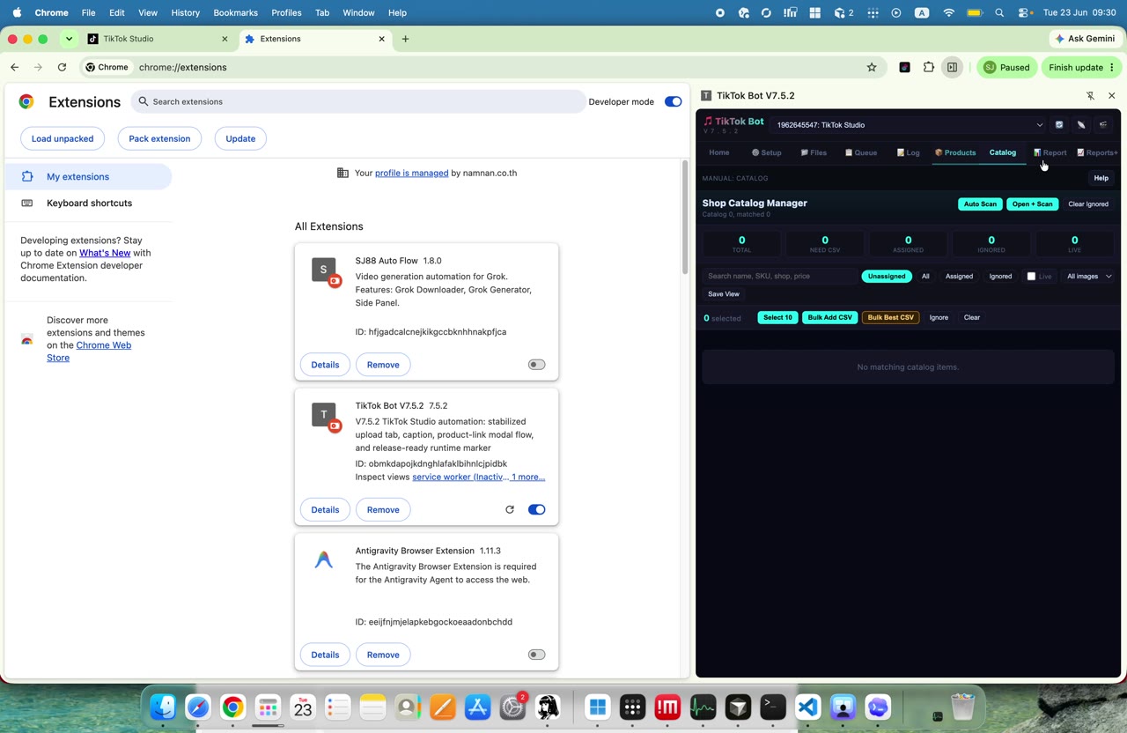The width and height of the screenshot is (1127, 733).
Task: Switch to the Report tab
Action: click(1050, 152)
